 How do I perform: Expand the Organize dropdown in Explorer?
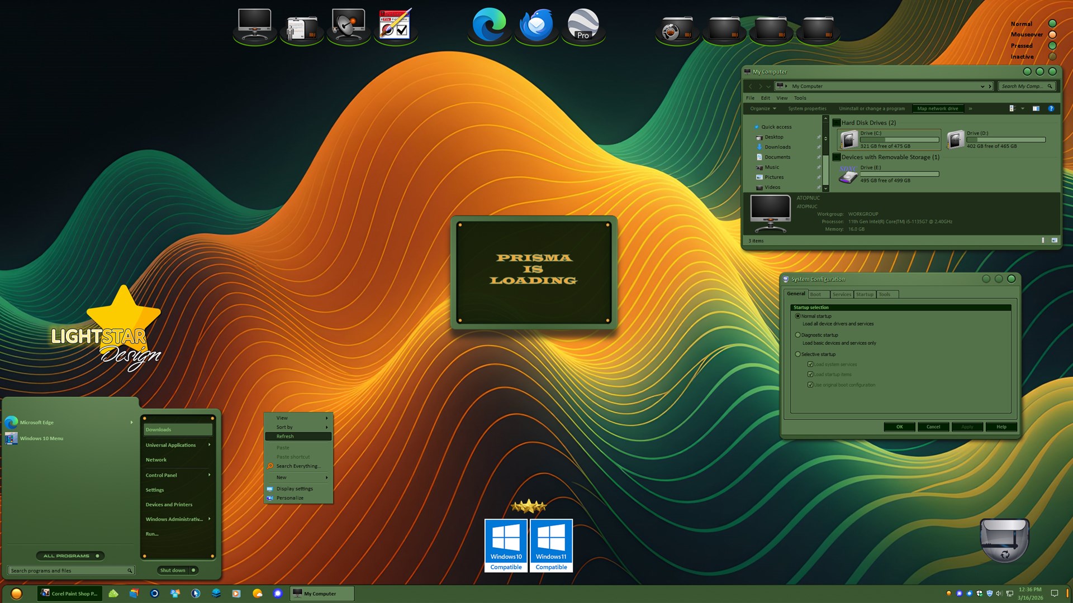point(763,108)
